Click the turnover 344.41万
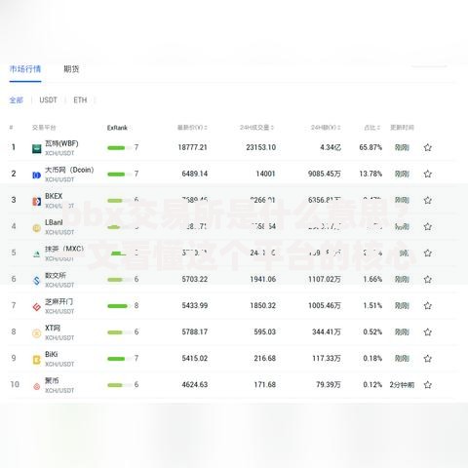The height and width of the screenshot is (468, 468). coord(327,331)
